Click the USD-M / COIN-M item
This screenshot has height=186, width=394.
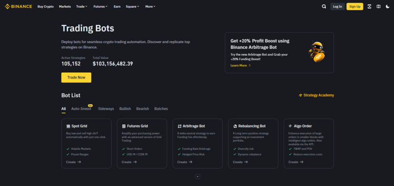click(134, 155)
